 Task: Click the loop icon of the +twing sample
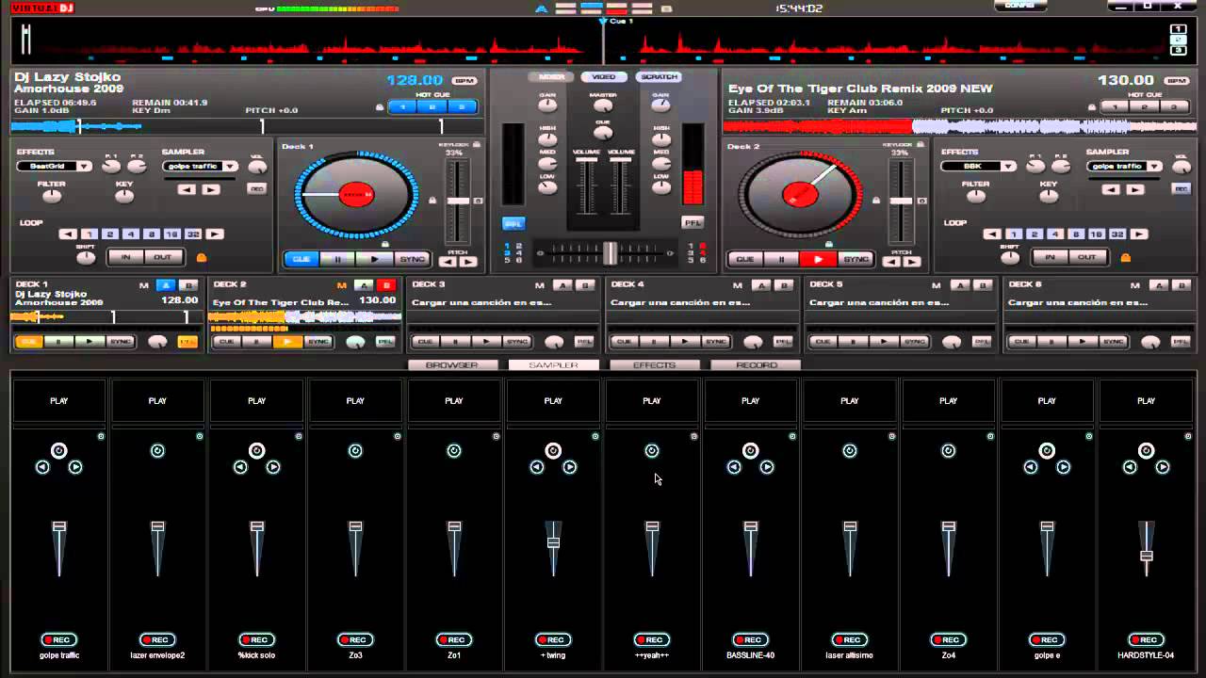(x=553, y=451)
